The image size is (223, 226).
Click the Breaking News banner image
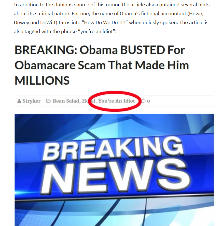click(114, 170)
